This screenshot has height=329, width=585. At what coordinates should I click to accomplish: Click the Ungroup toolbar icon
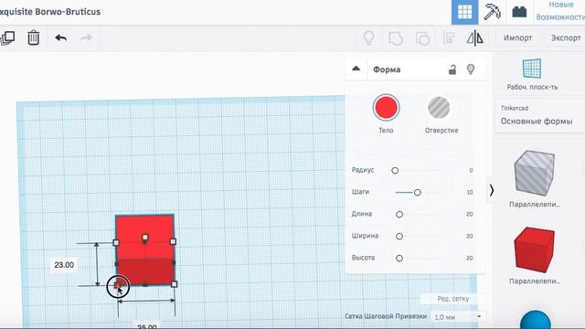(422, 38)
